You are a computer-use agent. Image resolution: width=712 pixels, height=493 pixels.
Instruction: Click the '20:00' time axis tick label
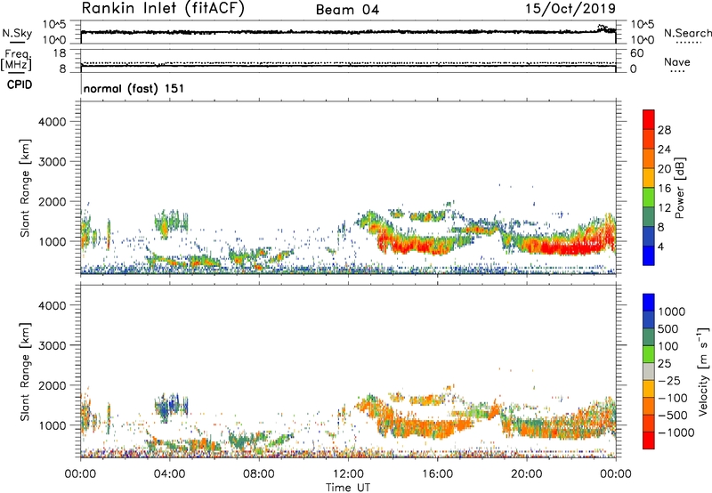click(527, 474)
